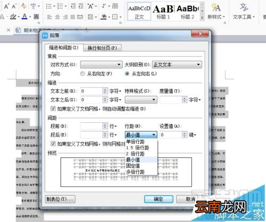
Task: Apply the Normal (正文) style
Action: [139, 12]
